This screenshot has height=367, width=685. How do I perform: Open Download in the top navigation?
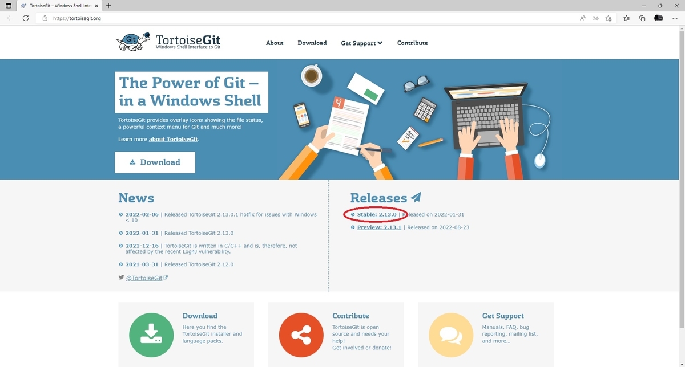click(x=312, y=43)
